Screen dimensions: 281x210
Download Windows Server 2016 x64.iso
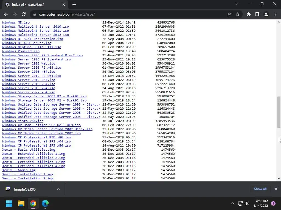click(29, 84)
